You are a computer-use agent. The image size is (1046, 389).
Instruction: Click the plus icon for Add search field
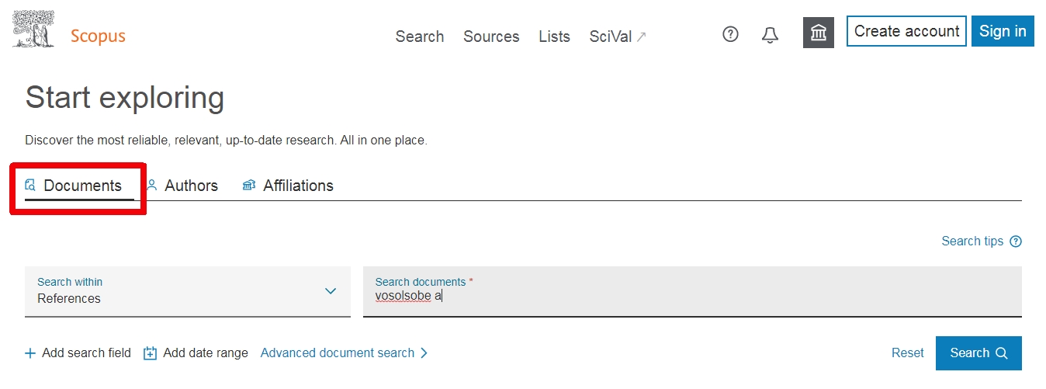point(30,353)
